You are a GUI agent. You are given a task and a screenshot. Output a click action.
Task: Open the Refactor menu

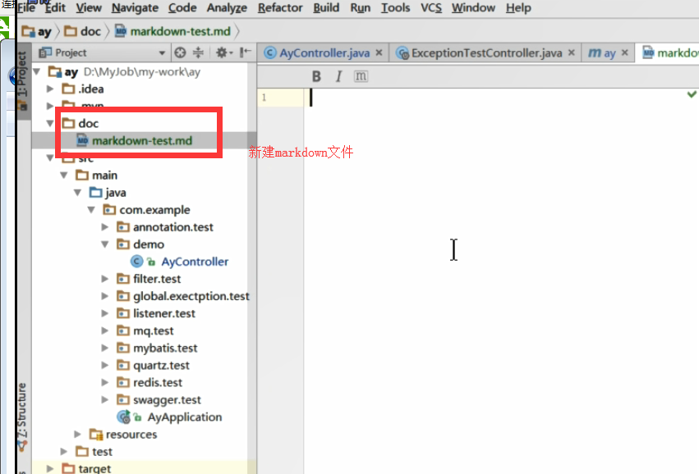click(280, 8)
